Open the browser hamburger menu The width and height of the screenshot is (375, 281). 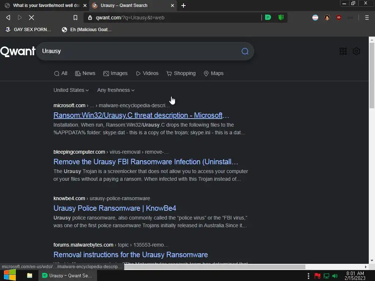367,18
